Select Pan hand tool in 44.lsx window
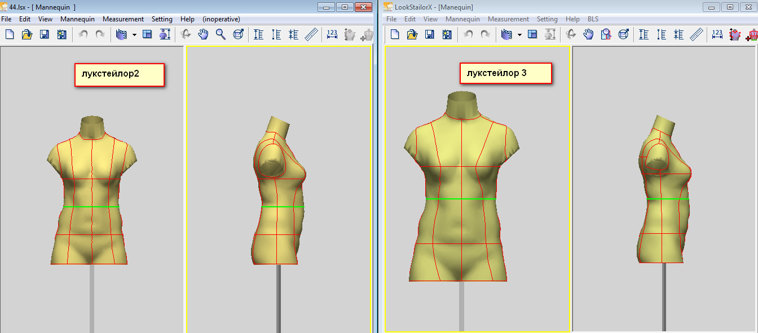The width and height of the screenshot is (758, 333). click(x=203, y=34)
